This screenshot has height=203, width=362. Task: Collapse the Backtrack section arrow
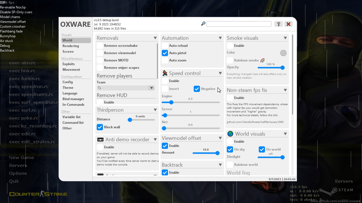click(x=220, y=165)
